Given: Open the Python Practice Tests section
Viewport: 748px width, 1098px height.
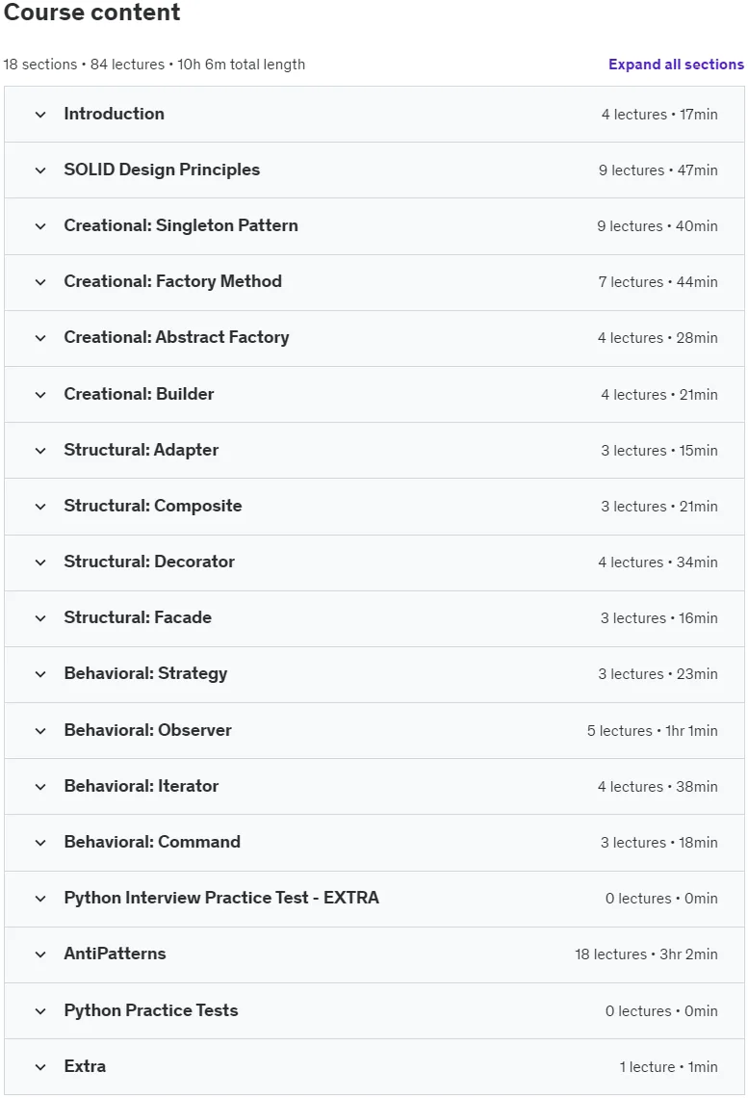Looking at the screenshot, I should click(x=374, y=1010).
